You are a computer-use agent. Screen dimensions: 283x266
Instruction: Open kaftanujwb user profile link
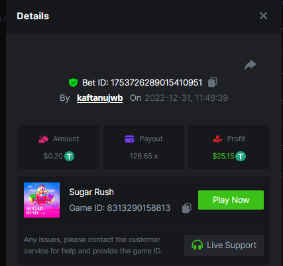99,98
